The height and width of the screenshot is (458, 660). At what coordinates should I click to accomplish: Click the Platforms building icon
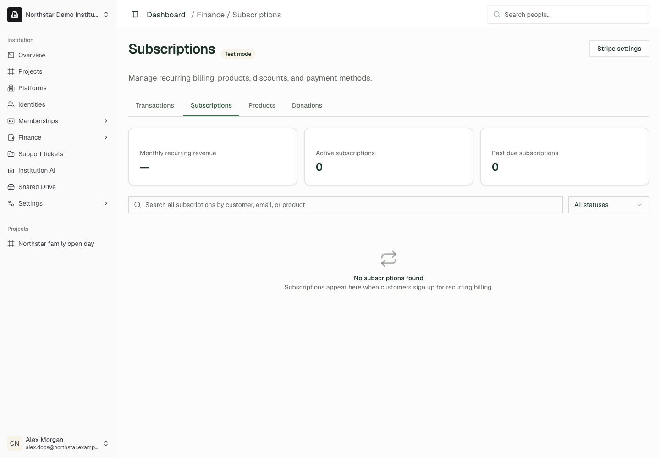[11, 88]
